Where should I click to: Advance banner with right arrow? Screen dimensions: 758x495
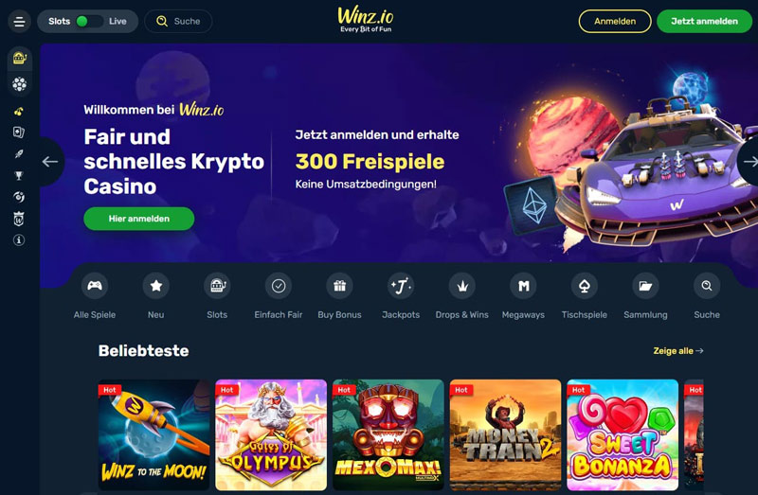click(749, 162)
